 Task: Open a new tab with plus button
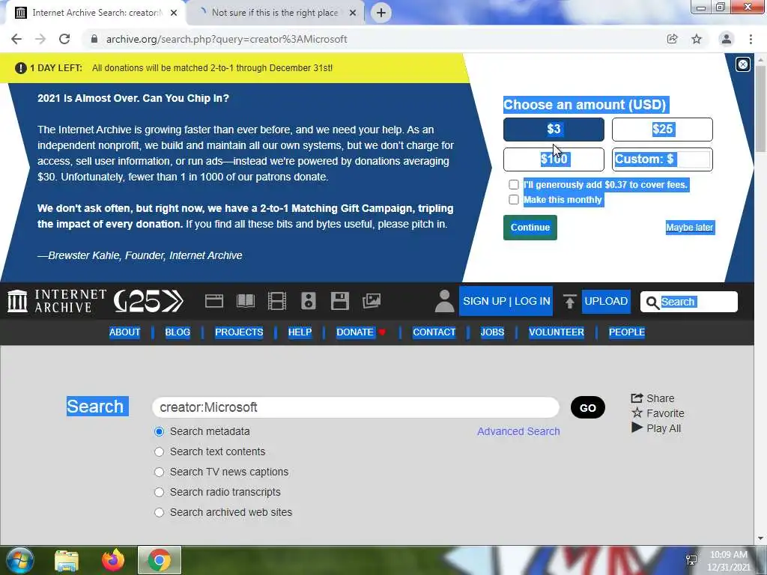pyautogui.click(x=381, y=13)
